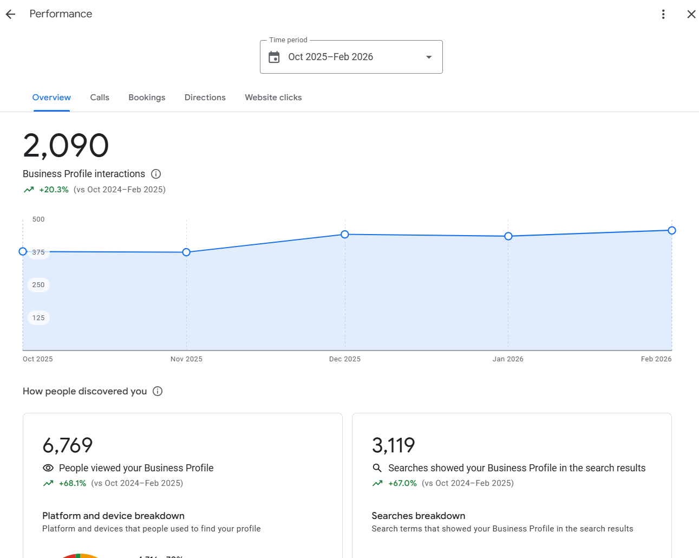Viewport: 699px width, 558px height.
Task: Click the +67.0% trend arrow icon
Action: coord(377,483)
